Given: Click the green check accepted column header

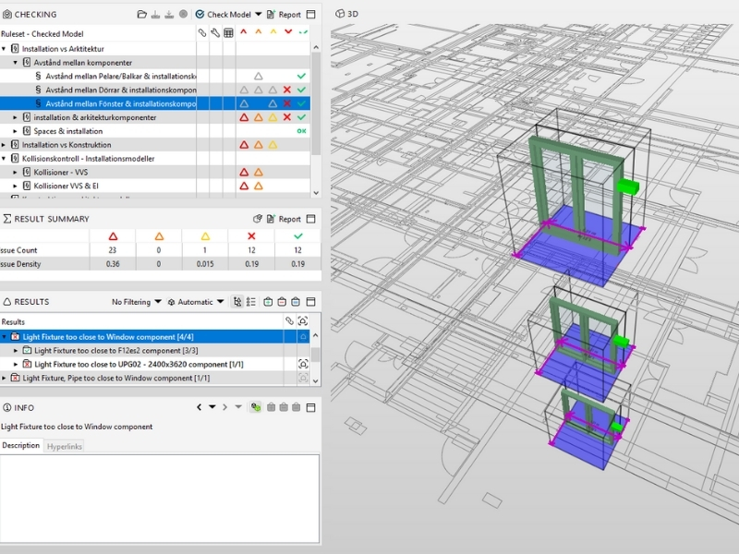Looking at the screenshot, I should (303, 32).
